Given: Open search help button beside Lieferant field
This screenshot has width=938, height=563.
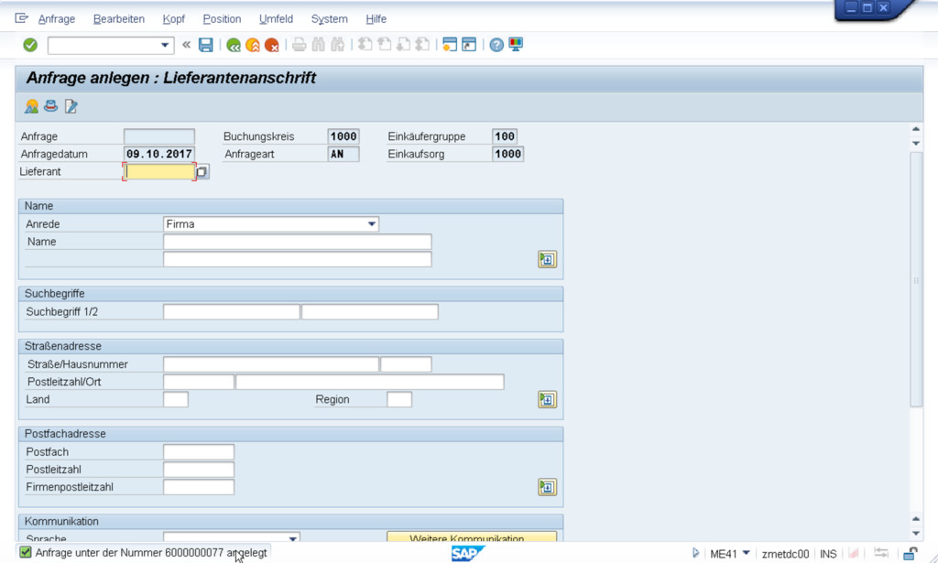Looking at the screenshot, I should pyautogui.click(x=202, y=172).
